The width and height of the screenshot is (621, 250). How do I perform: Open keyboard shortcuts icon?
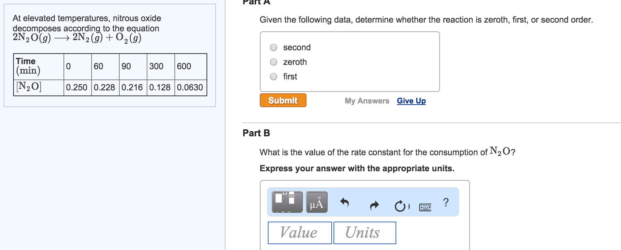click(425, 207)
